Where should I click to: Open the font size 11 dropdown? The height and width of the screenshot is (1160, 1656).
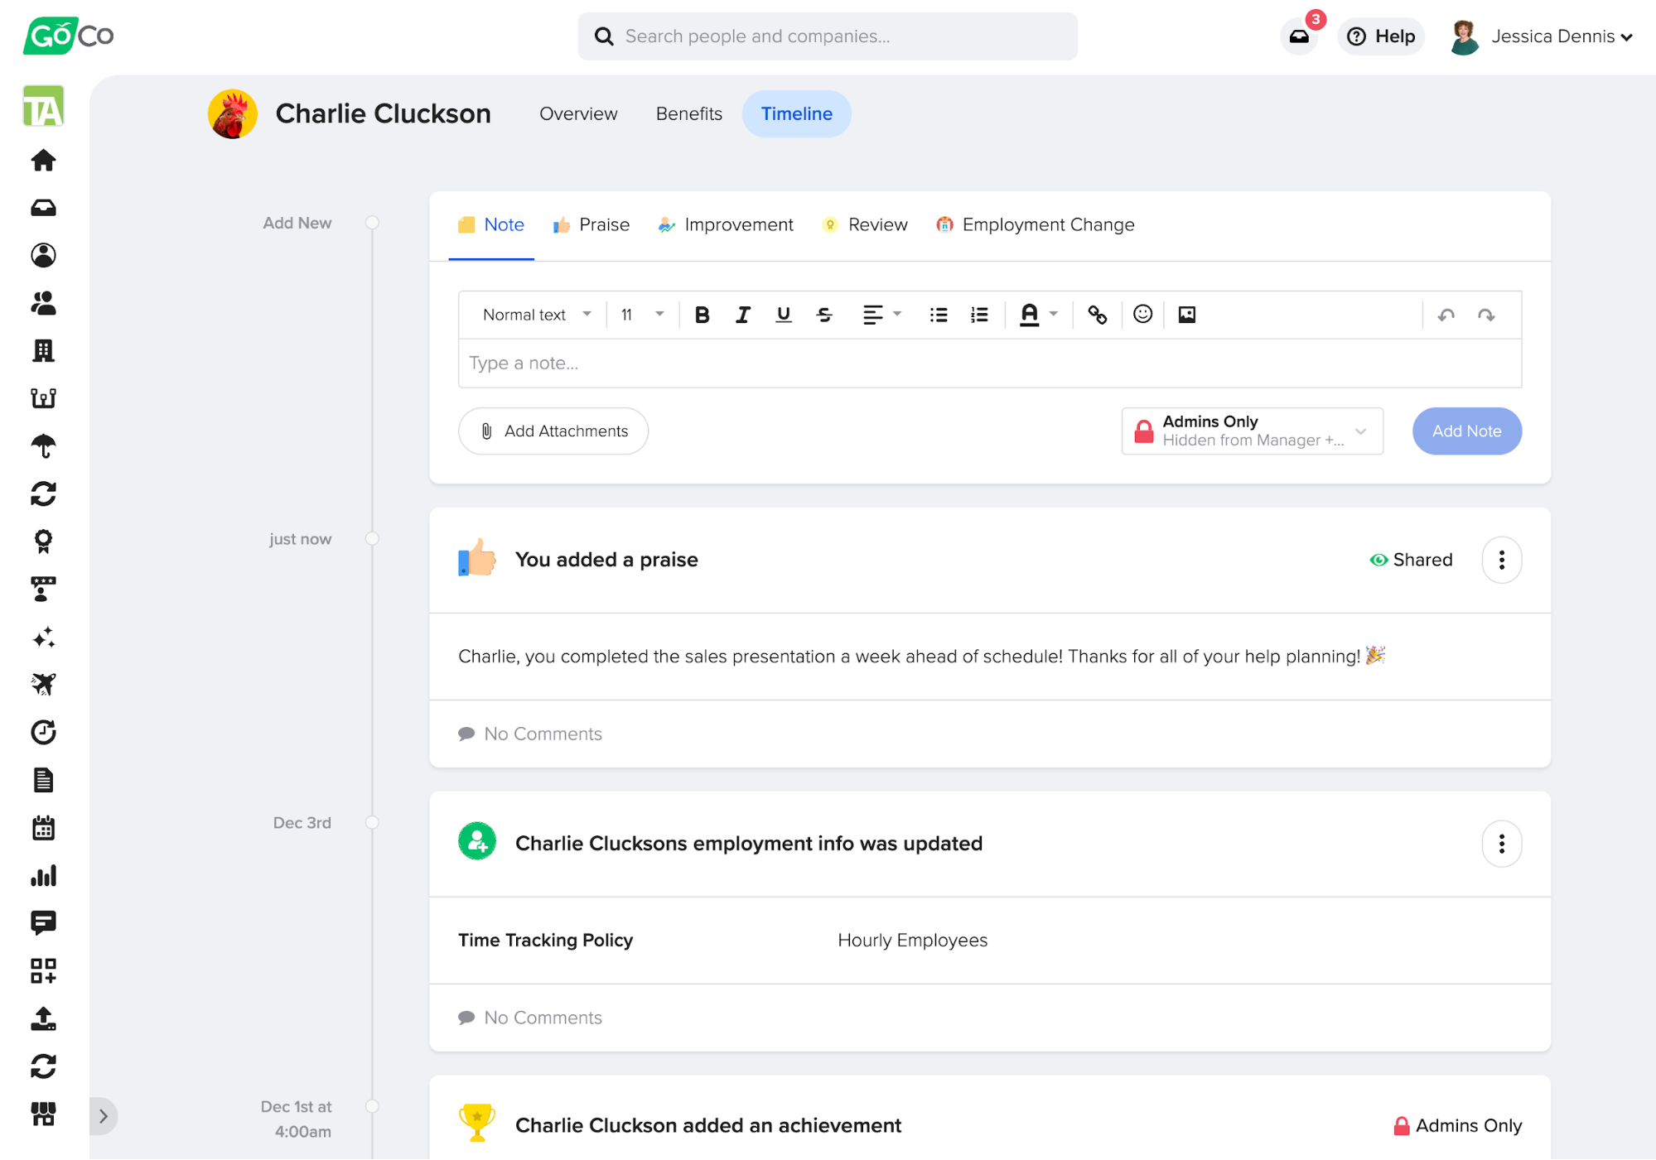643,315
